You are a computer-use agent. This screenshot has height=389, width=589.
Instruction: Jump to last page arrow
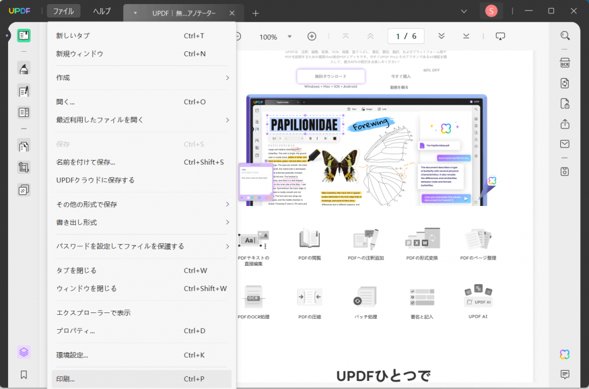(466, 36)
